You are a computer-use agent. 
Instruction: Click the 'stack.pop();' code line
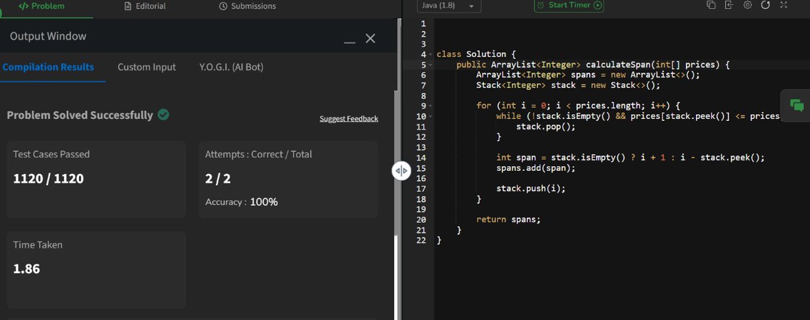pyautogui.click(x=546, y=126)
